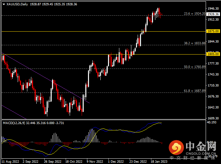Select the 23 Dec 2022 date label
Screen dimensions: 221x164
(138, 161)
